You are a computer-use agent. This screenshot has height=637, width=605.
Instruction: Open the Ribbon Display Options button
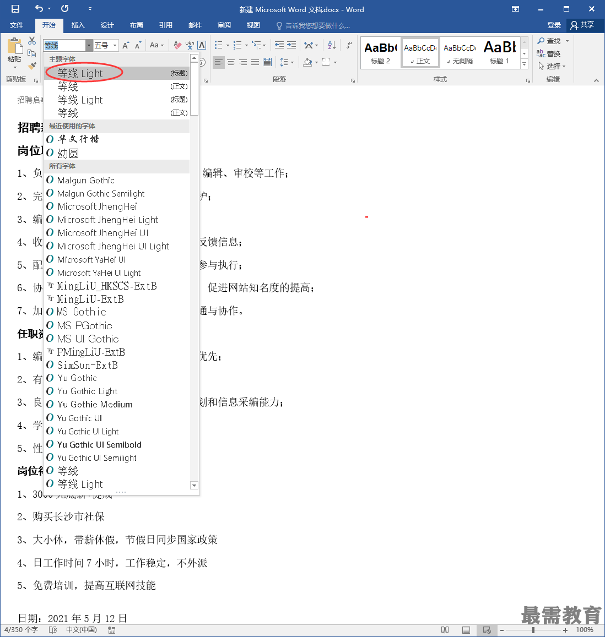coord(516,9)
